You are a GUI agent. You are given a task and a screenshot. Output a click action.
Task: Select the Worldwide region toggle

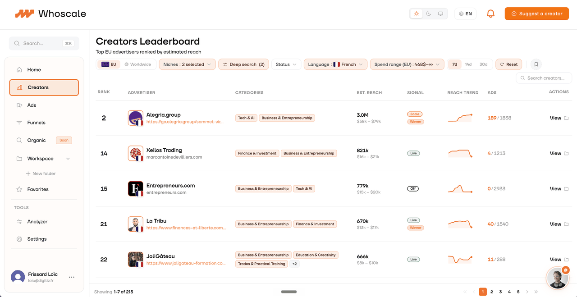(138, 64)
